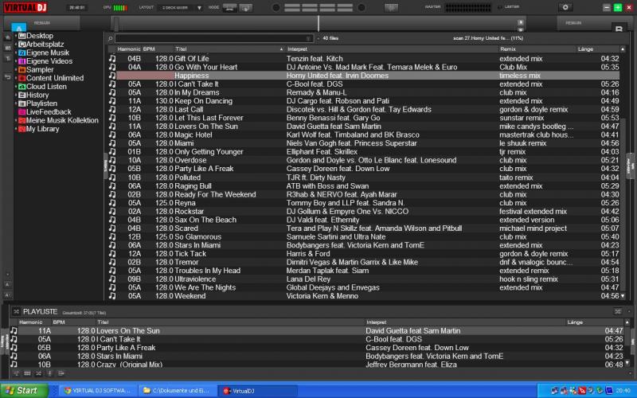The height and width of the screenshot is (398, 637).
Task: Click the Eigene Videos folder icon
Action: [22, 61]
